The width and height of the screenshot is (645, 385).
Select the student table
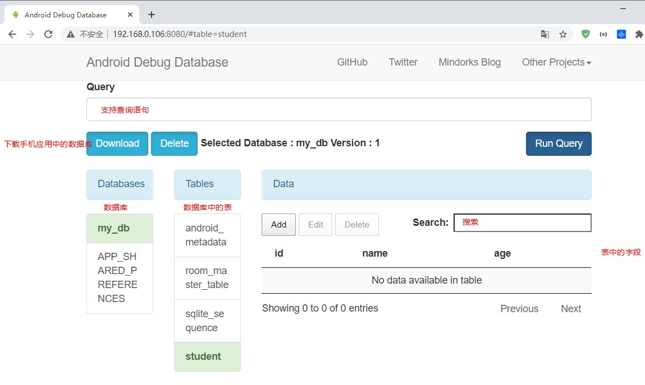coord(207,356)
